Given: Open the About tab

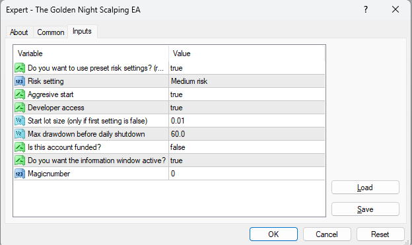Looking at the screenshot, I should pos(19,32).
